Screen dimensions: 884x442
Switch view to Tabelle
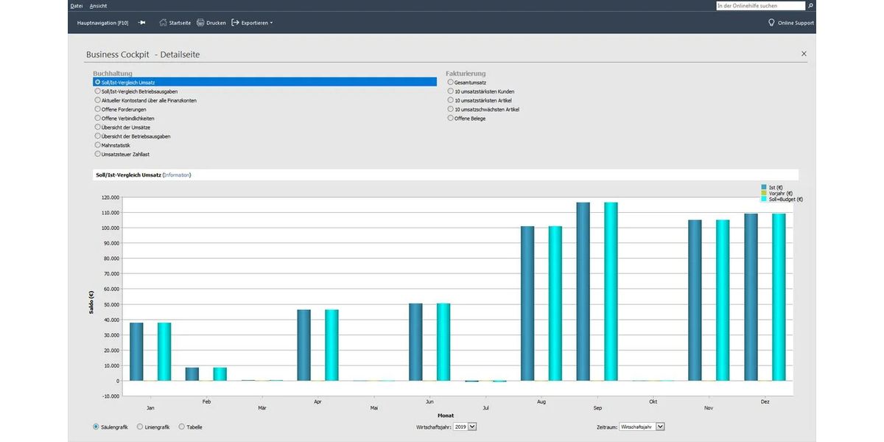point(182,427)
